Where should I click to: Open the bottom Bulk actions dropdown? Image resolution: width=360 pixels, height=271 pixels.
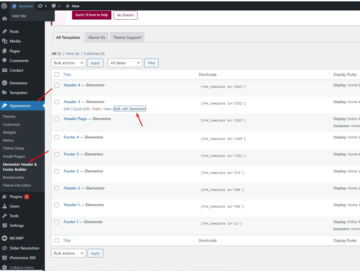pos(69,253)
